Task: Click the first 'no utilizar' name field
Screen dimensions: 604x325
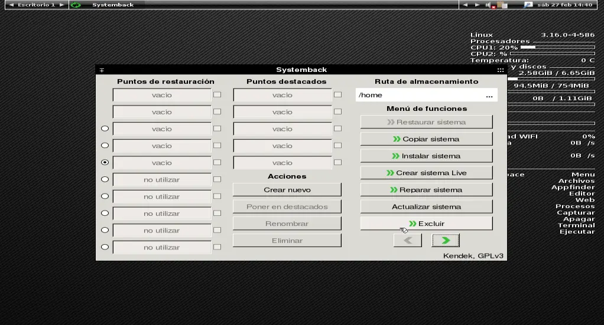Action: click(x=162, y=180)
